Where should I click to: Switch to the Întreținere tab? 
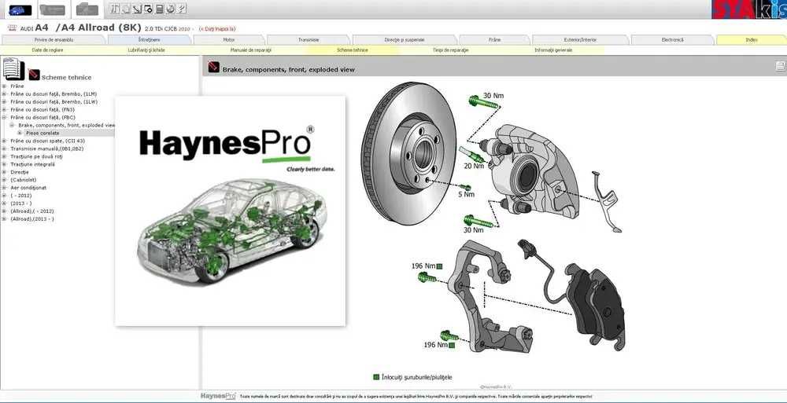pyautogui.click(x=150, y=39)
